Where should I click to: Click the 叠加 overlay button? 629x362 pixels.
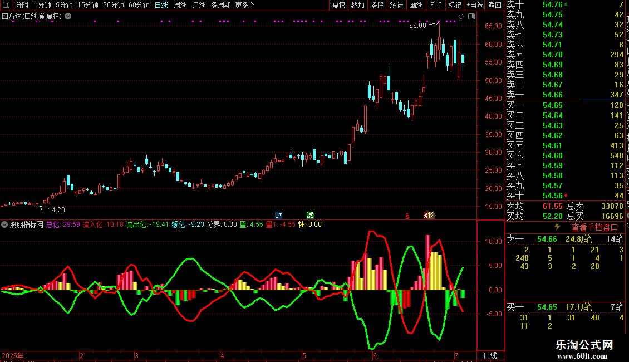[357, 5]
